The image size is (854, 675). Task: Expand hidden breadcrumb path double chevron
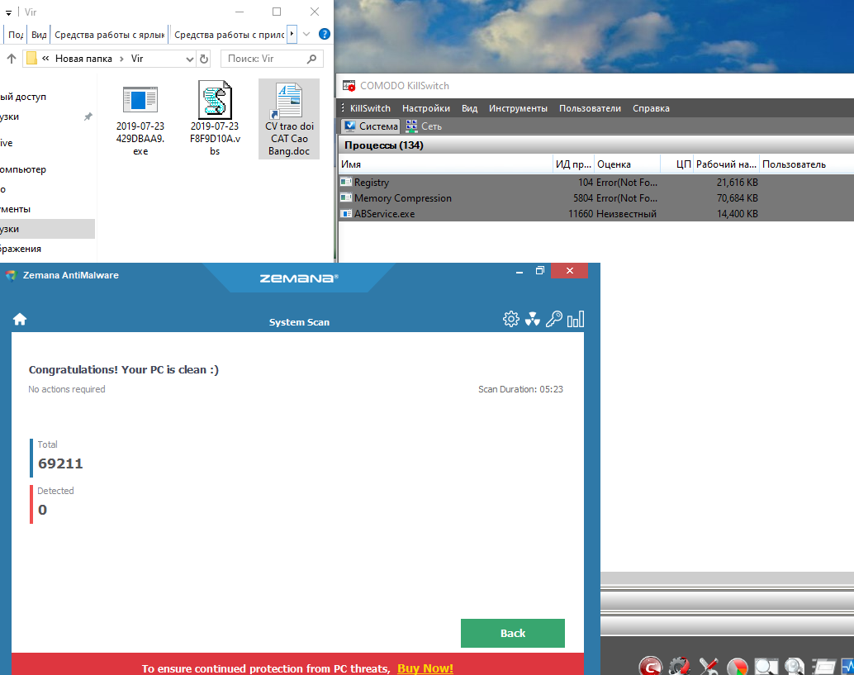(45, 59)
